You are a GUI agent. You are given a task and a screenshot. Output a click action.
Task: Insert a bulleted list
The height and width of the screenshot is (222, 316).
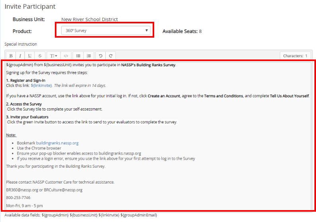click(78, 56)
